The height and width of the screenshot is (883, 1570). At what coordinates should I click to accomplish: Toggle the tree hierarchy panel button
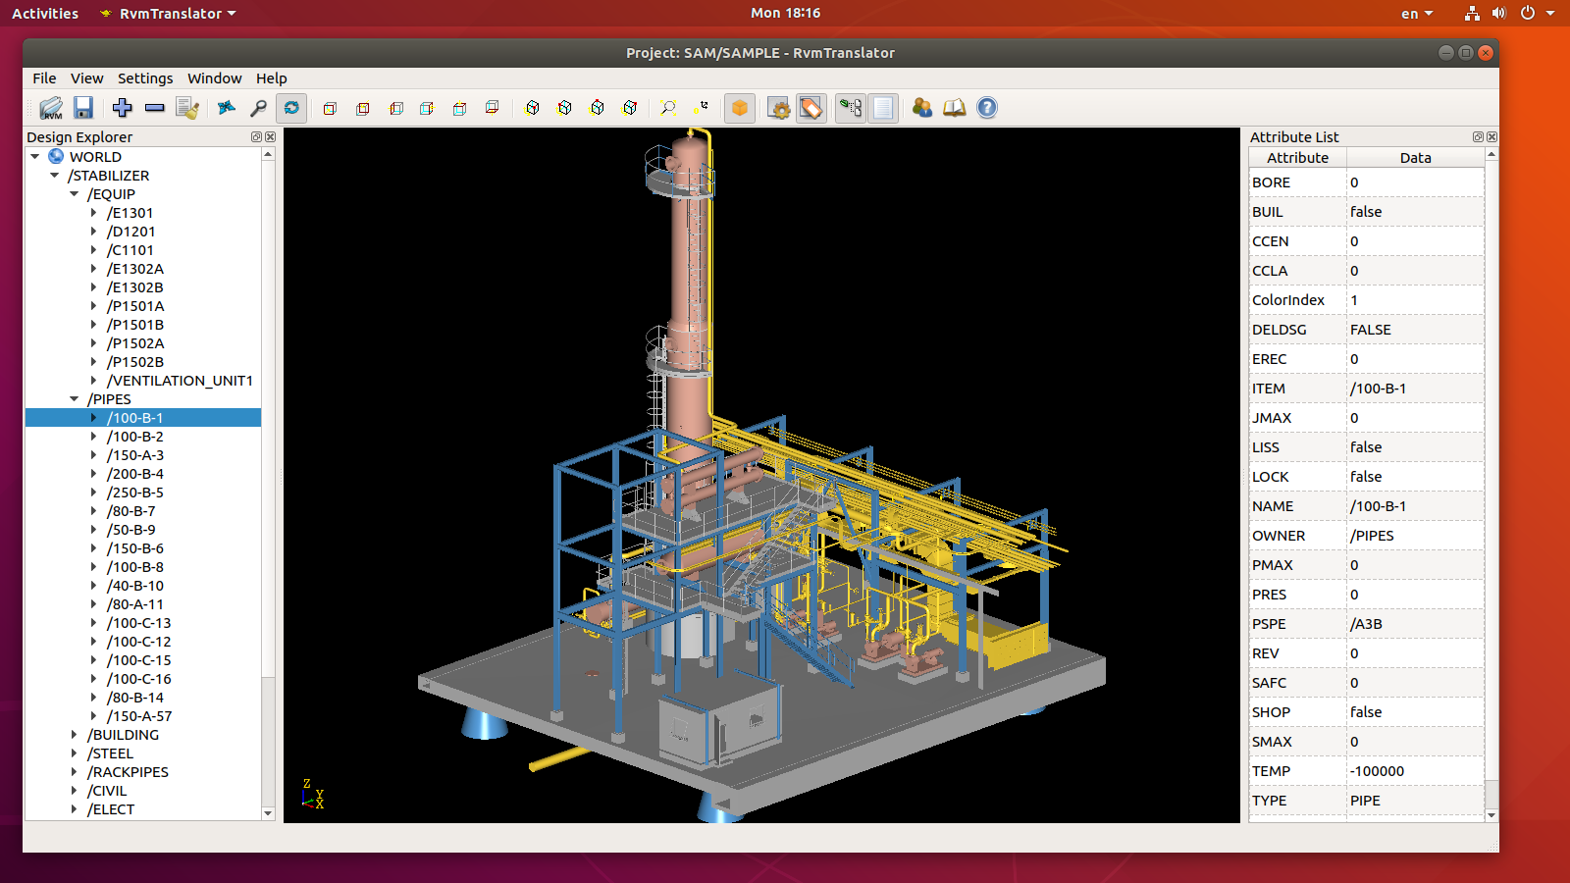point(851,108)
